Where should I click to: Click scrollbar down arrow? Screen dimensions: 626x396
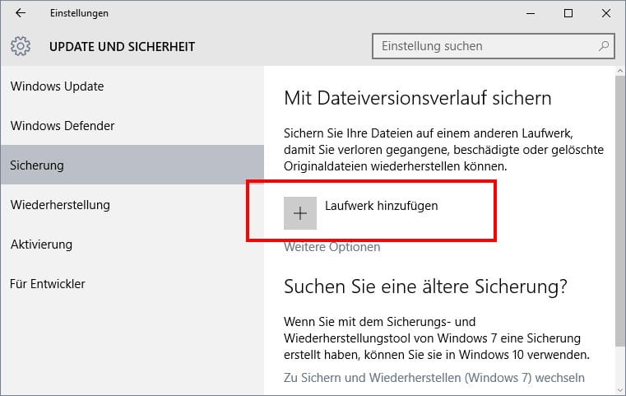620,390
